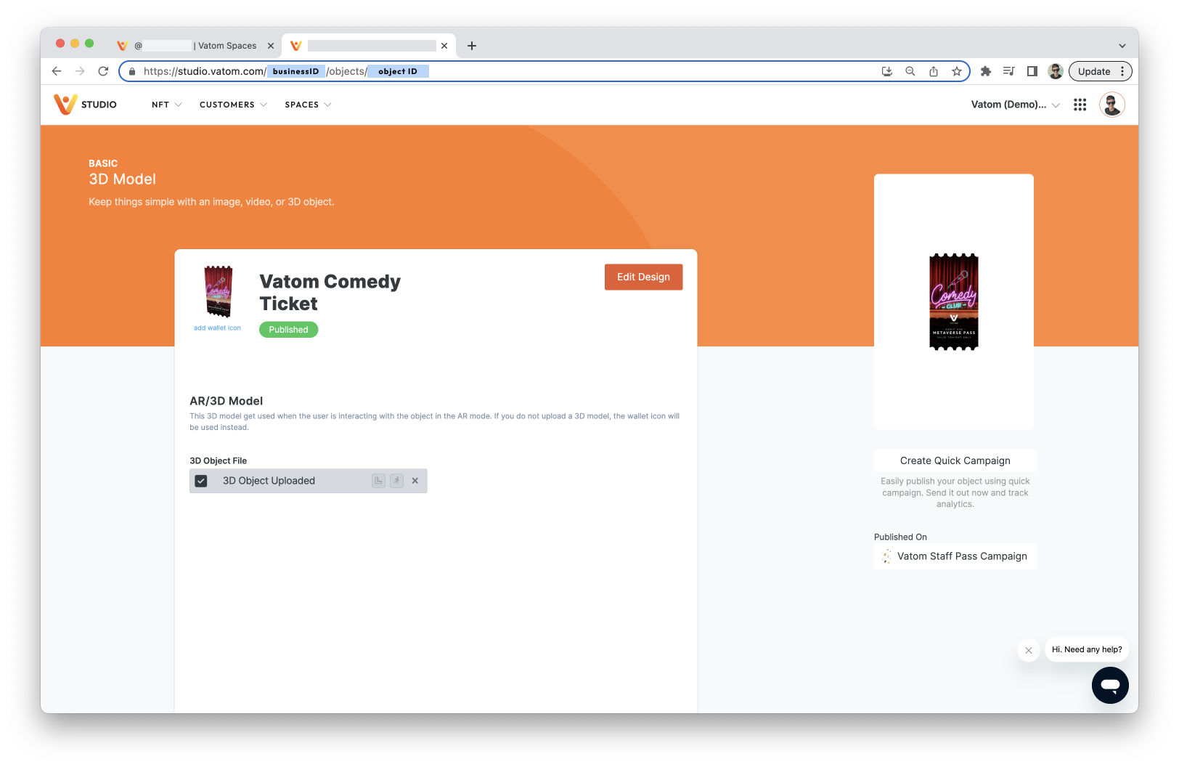1179x767 pixels.
Task: Expand the tab search chevron
Action: (x=1122, y=46)
